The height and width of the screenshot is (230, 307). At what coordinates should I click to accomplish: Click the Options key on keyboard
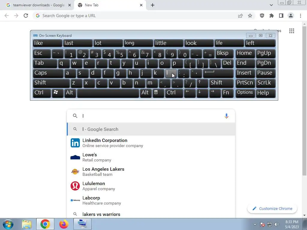click(x=245, y=93)
